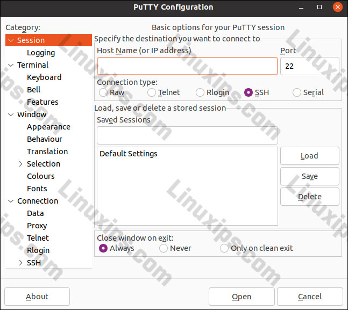Viewport: 348px width, 310px height.
Task: Open Translation settings
Action: 47,152
